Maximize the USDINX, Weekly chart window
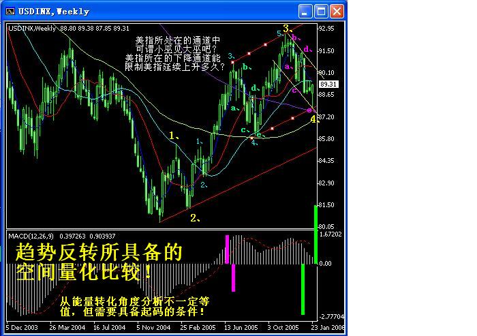 tap(321, 12)
